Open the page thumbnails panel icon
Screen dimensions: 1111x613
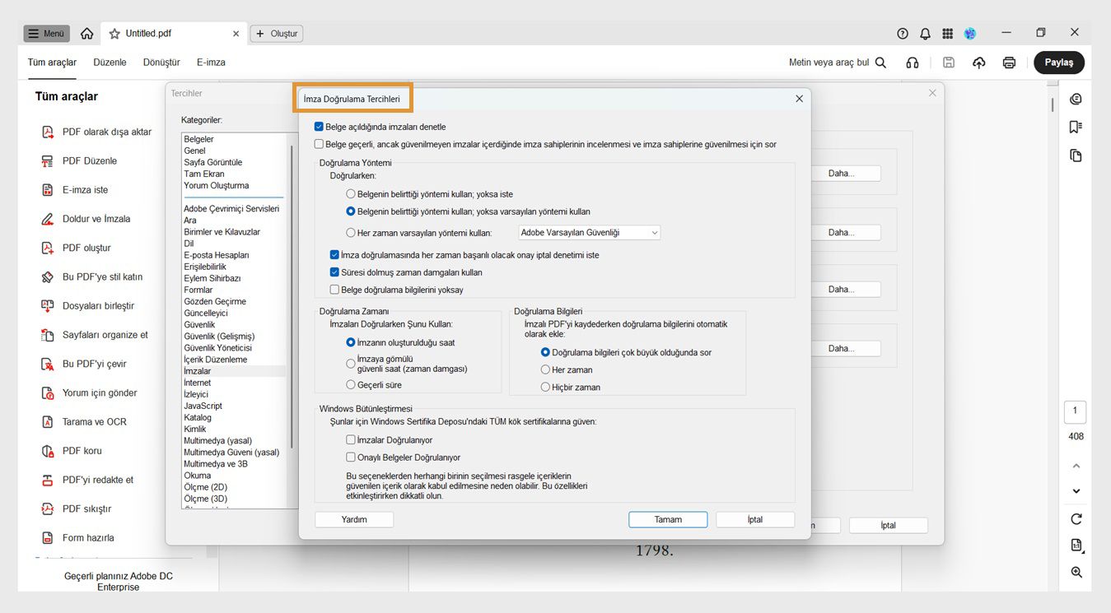(1076, 156)
